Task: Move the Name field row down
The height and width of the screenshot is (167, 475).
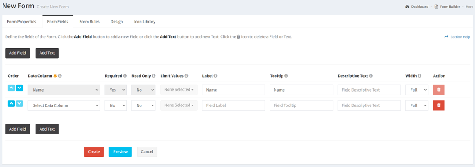Action: coord(20,88)
